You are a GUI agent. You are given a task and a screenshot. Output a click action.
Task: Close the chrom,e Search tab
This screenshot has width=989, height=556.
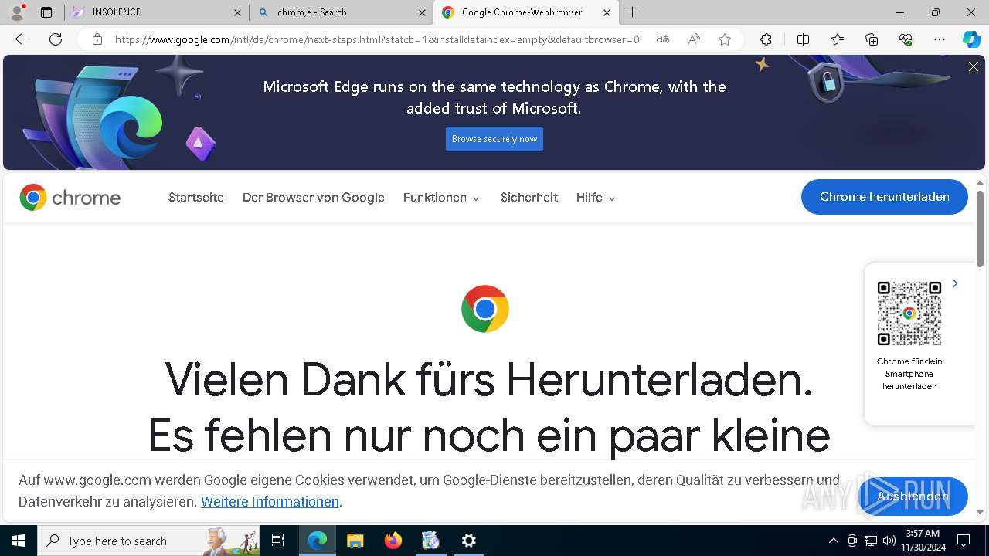[422, 12]
